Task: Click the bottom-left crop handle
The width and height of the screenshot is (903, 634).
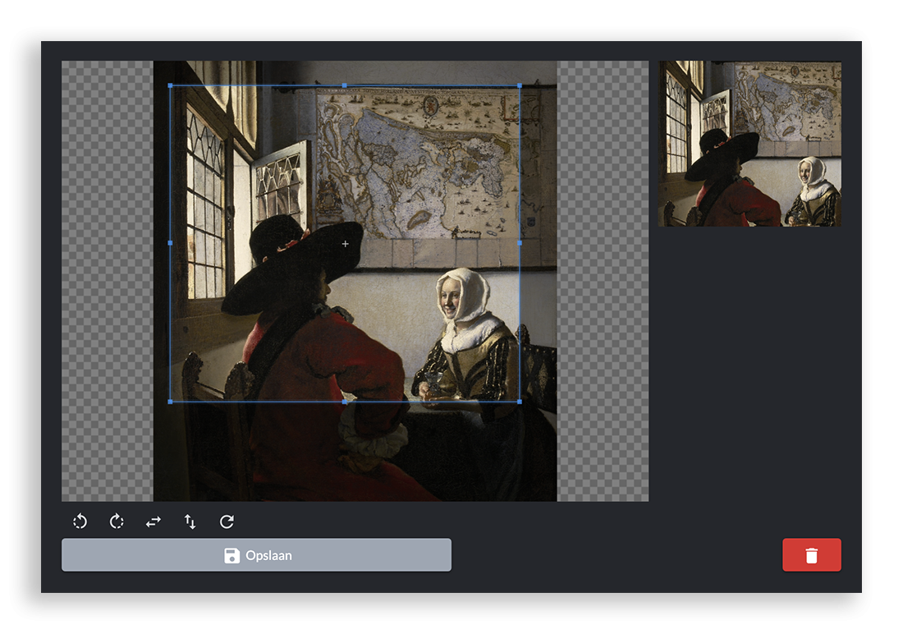Action: (170, 402)
